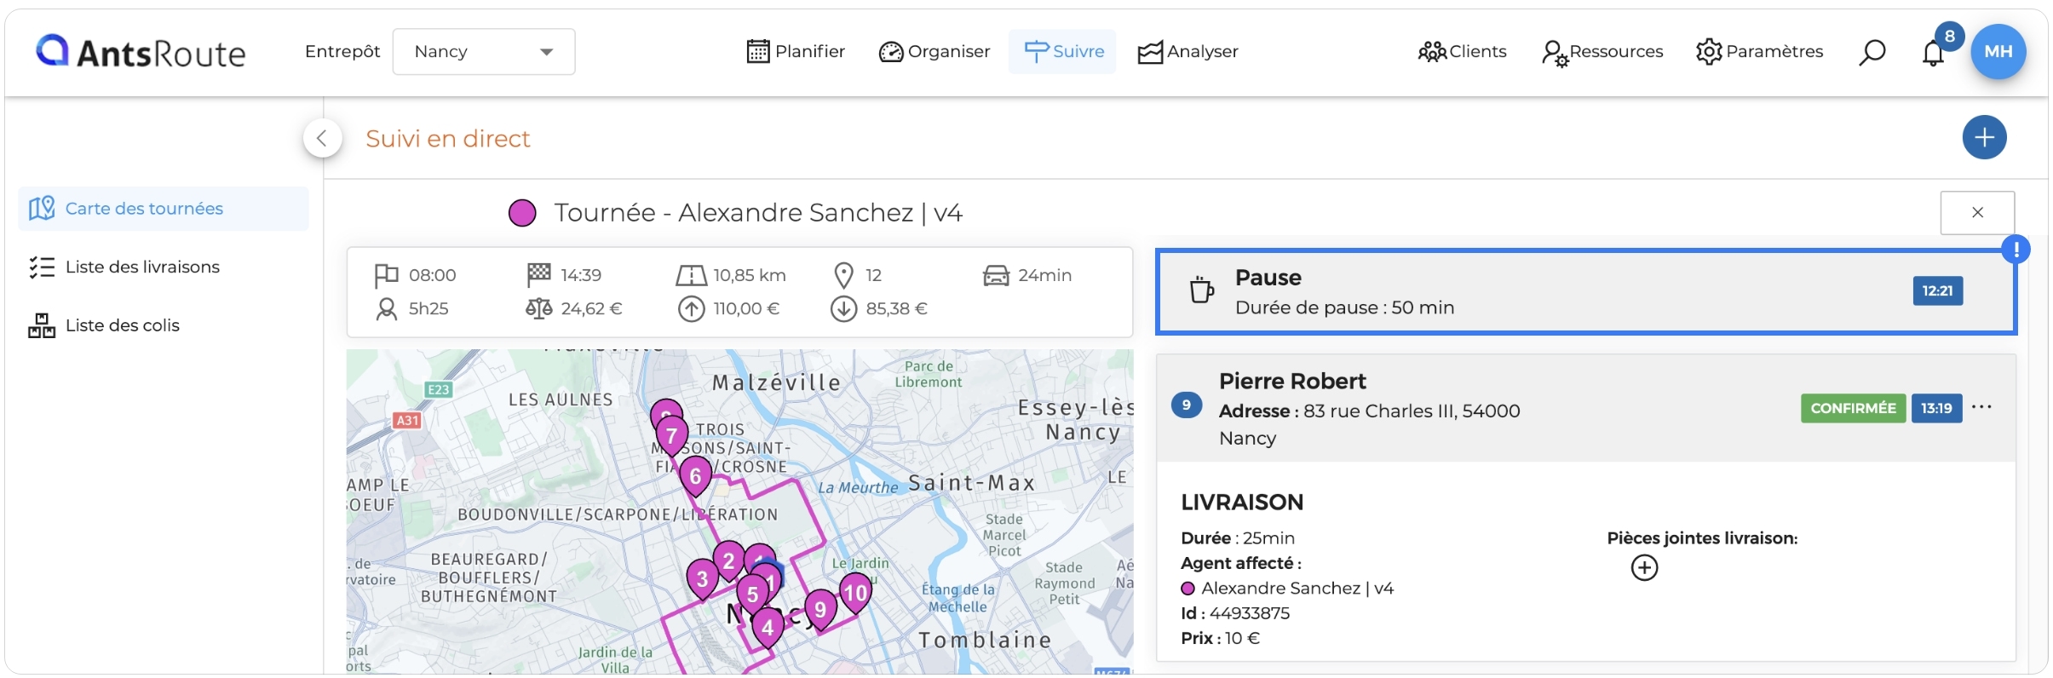Image resolution: width=2053 pixels, height=678 pixels.
Task: Click the location pin icon beside 12
Action: click(x=843, y=275)
